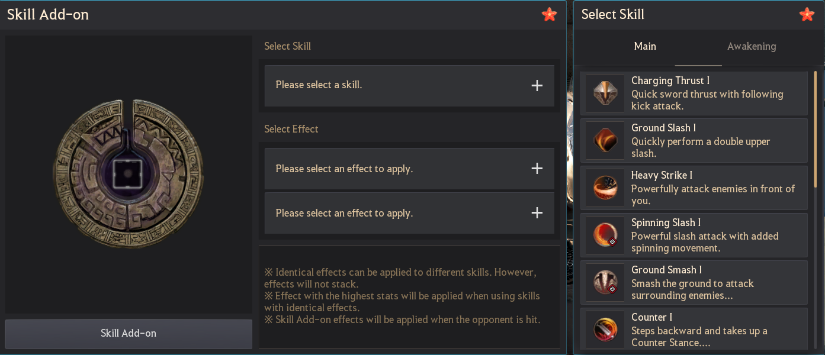
Task: Click the Spinning Slash I skill icon
Action: tap(605, 235)
